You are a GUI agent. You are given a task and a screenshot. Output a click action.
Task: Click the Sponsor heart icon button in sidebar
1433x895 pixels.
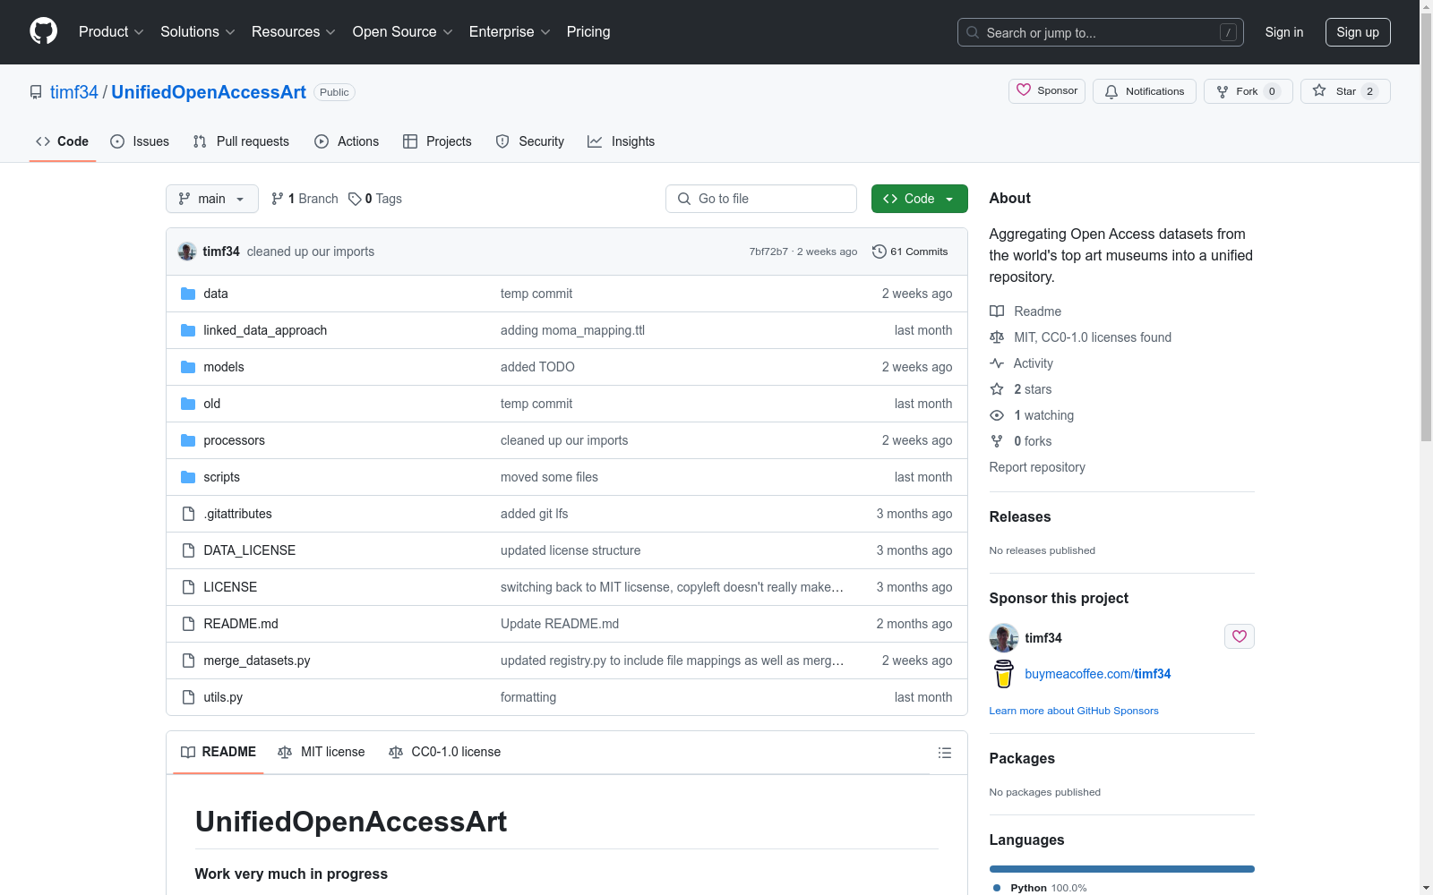pyautogui.click(x=1240, y=636)
